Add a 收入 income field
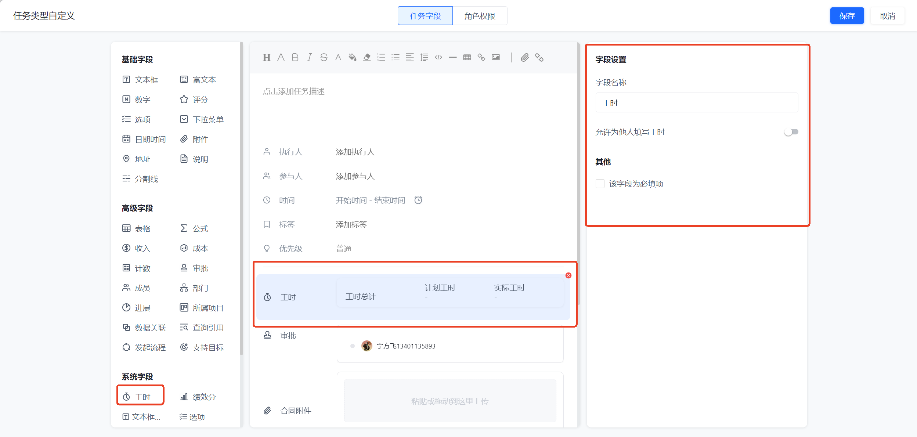 point(137,248)
